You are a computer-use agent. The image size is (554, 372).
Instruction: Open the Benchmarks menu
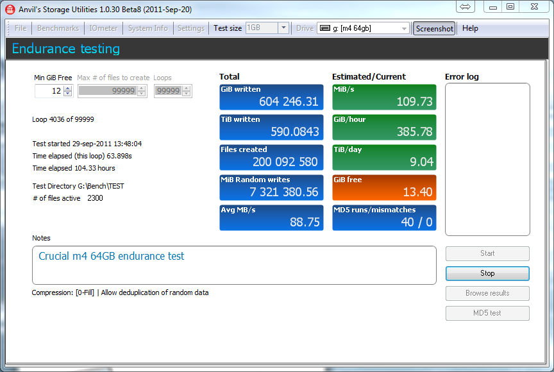pos(58,28)
